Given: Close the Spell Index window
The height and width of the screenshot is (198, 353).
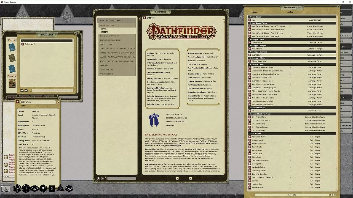Looking at the screenshot, I should click(x=75, y=34).
